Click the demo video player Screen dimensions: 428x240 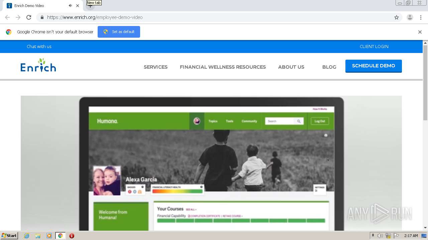(211, 163)
